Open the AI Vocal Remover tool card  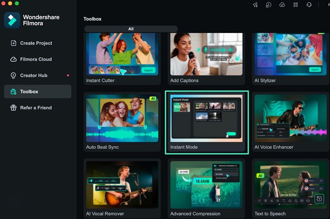tap(122, 189)
